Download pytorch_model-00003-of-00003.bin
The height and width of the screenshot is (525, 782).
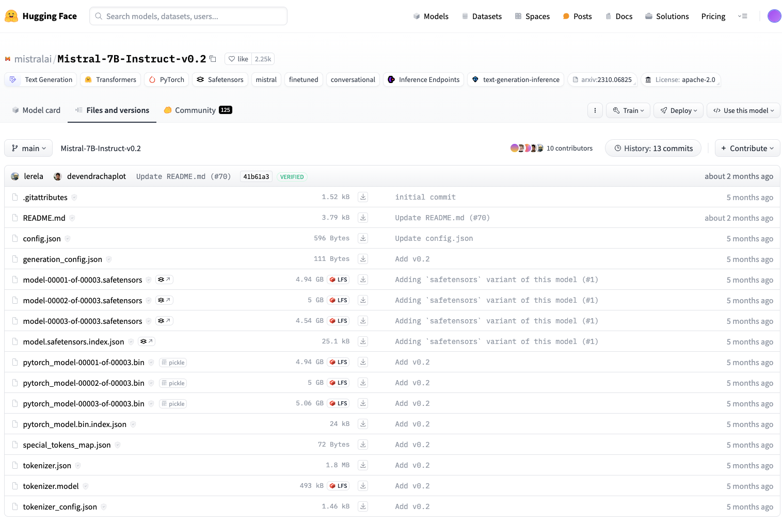pyautogui.click(x=363, y=403)
